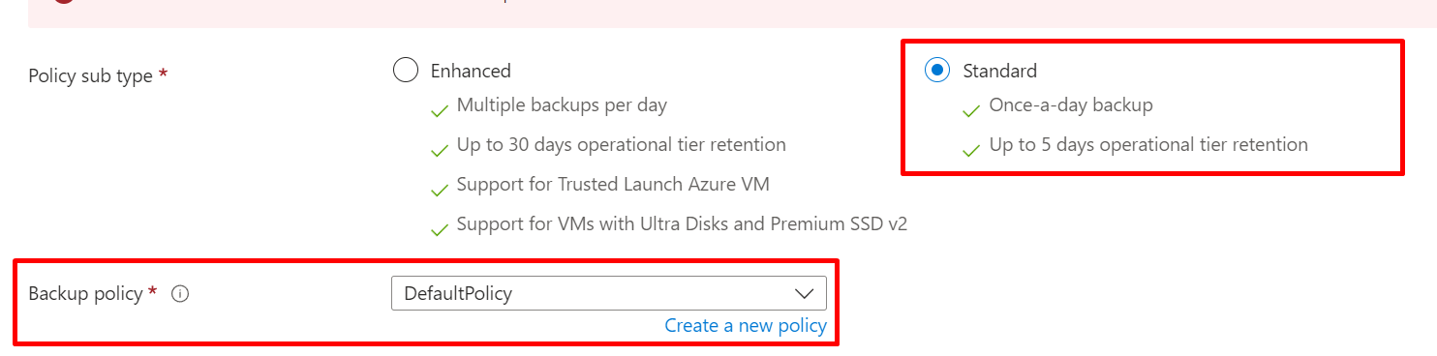Click the checkmark next to Trusted Launch support
This screenshot has height=356, width=1437.
click(x=440, y=190)
